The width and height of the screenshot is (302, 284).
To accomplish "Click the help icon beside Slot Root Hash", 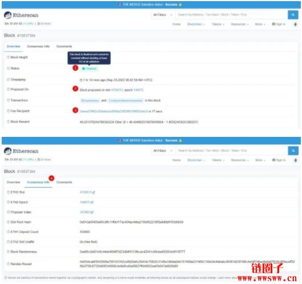I will [8, 222].
